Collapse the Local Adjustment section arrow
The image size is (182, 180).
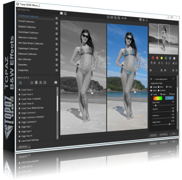(155, 79)
